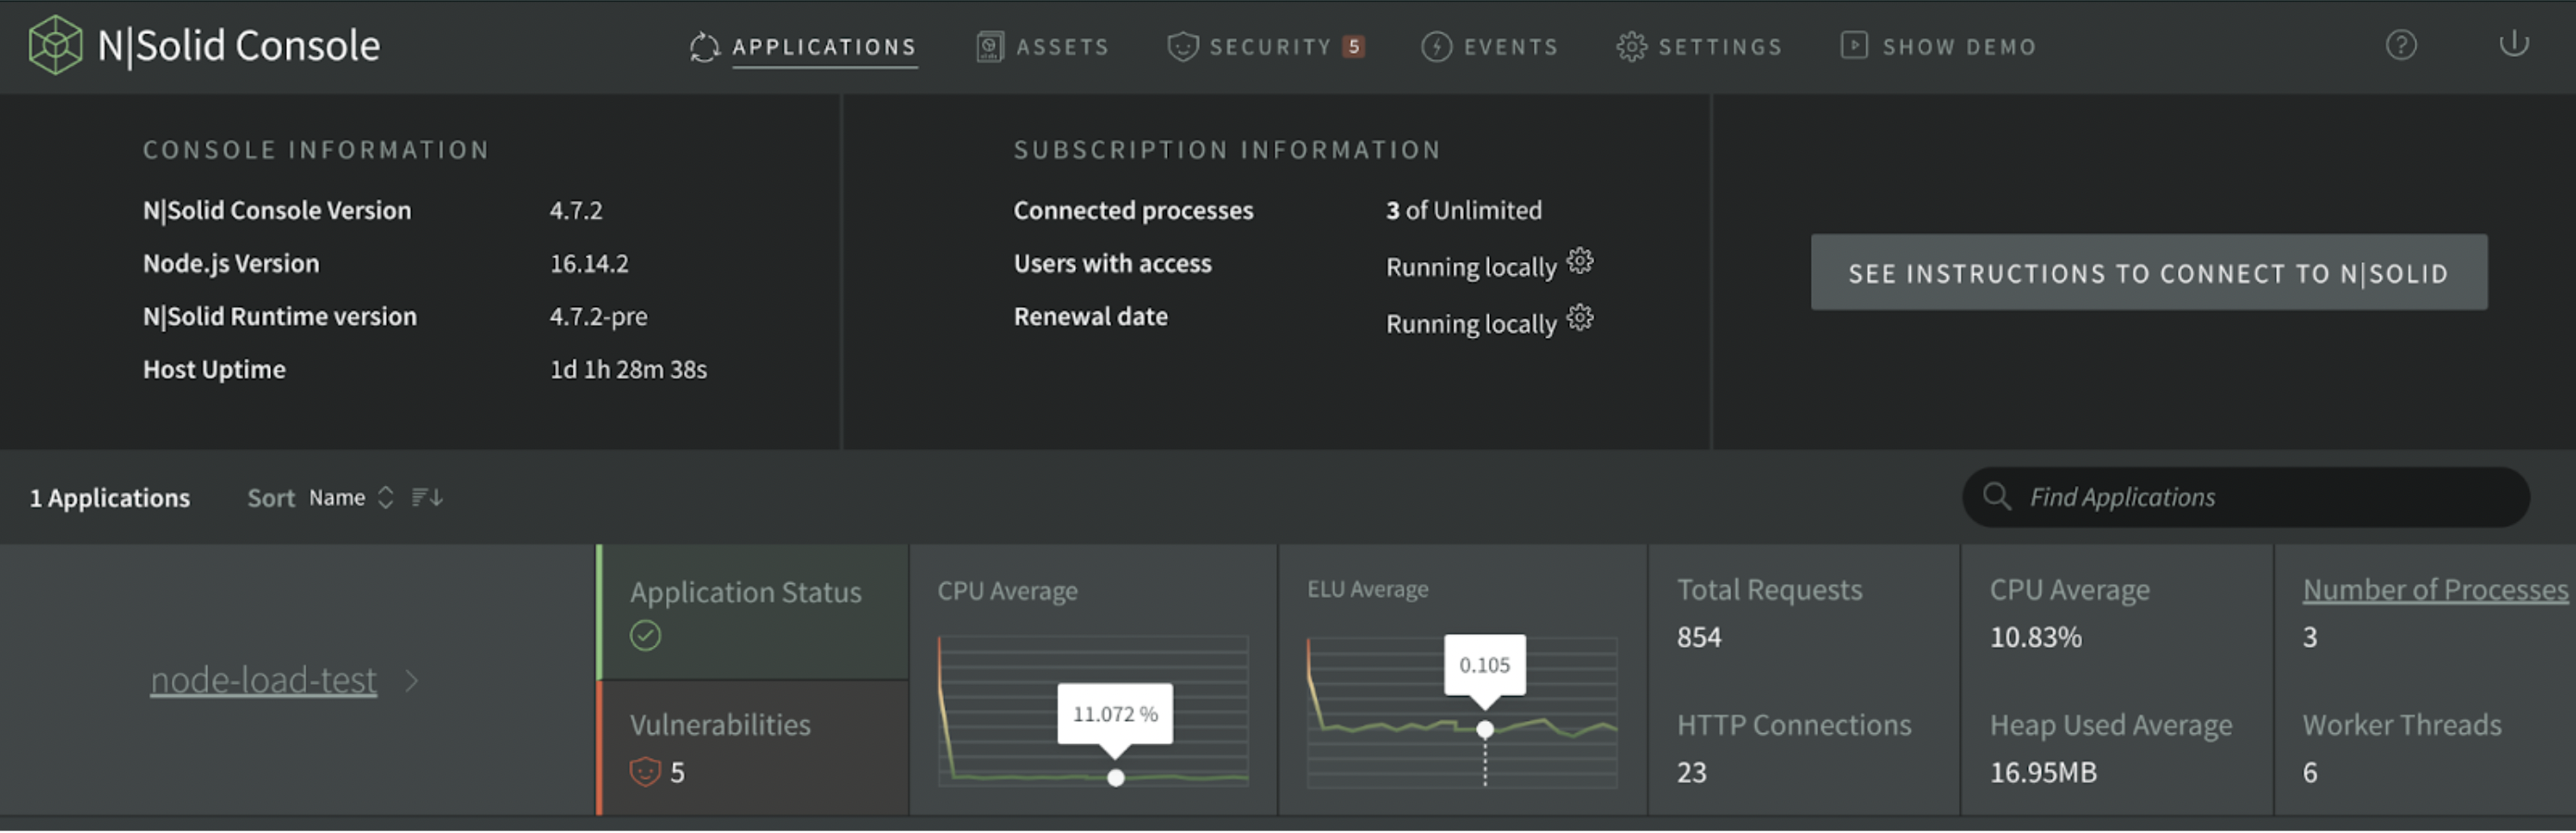Click the 0.105 ELU tooltip
This screenshot has width=2576, height=833.
tap(1485, 666)
